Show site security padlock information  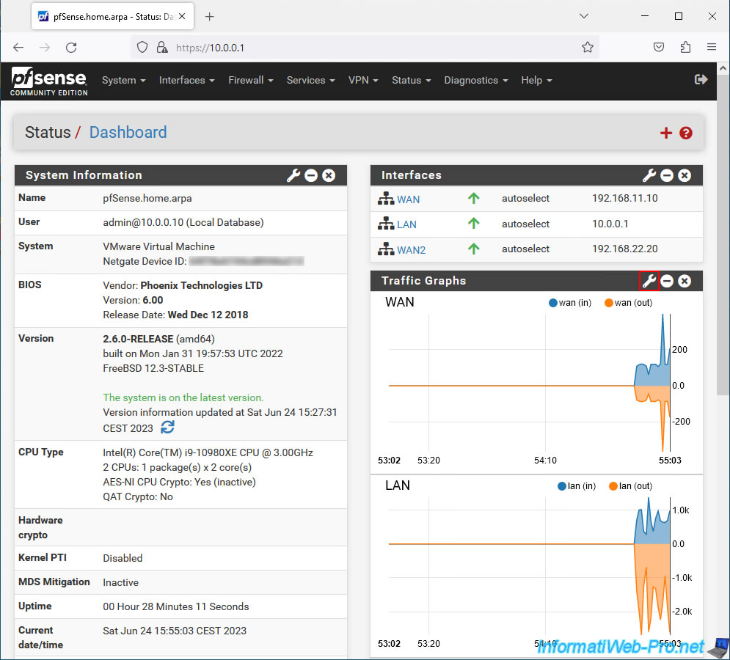click(x=162, y=48)
